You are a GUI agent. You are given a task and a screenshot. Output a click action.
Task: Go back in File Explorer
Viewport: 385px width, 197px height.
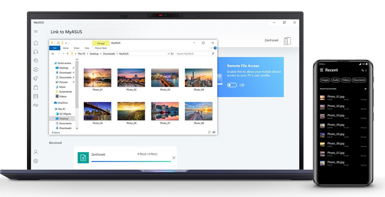click(53, 54)
